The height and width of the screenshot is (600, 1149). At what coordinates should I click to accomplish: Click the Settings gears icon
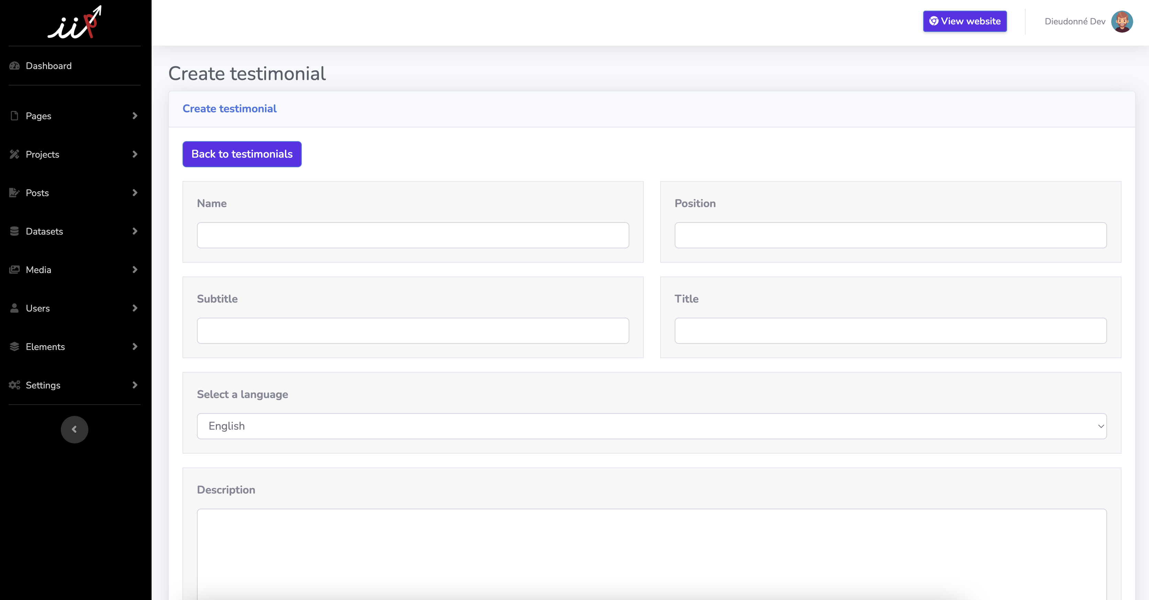[14, 385]
